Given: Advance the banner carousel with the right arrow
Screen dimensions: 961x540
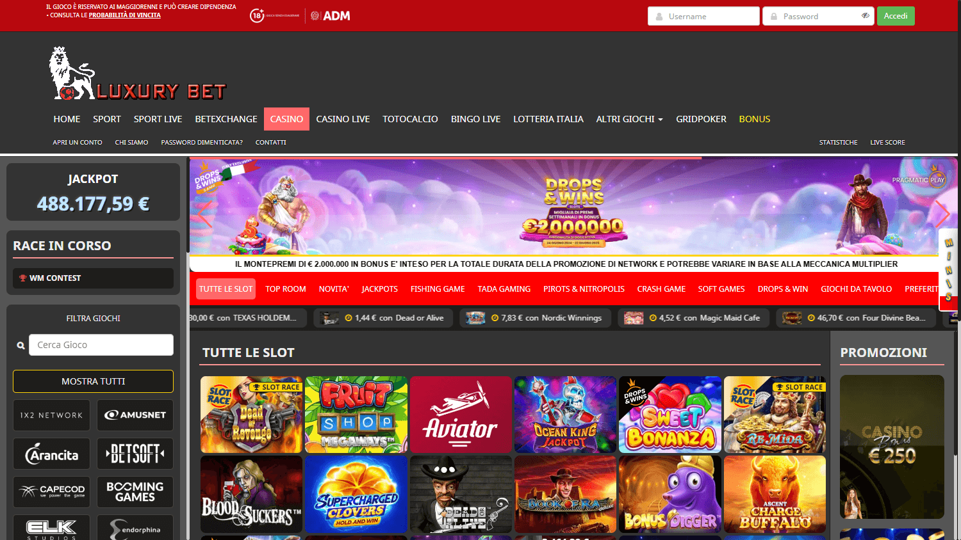Looking at the screenshot, I should [x=942, y=214].
